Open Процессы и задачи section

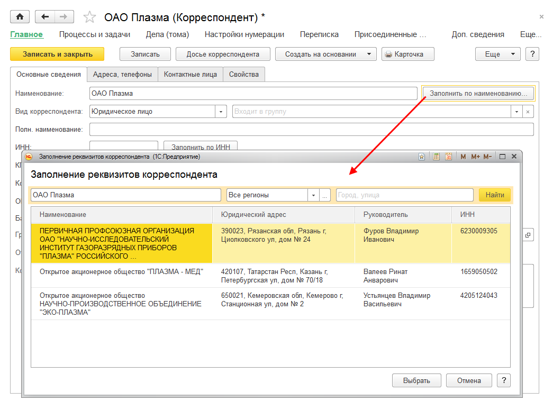click(x=95, y=34)
